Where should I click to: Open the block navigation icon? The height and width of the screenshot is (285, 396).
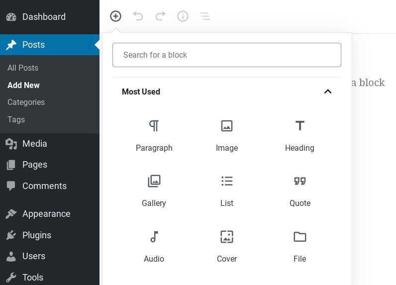tap(205, 16)
